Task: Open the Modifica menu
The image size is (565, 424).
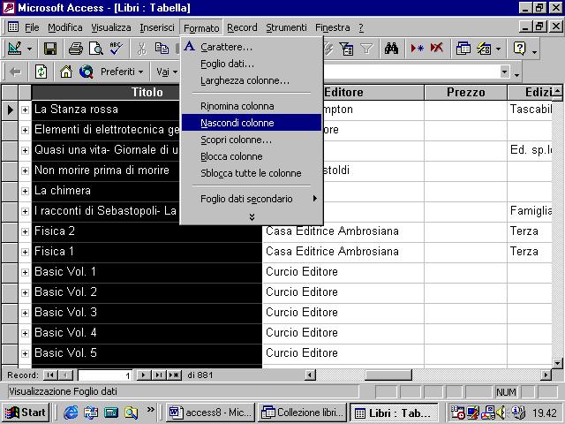Action: click(64, 27)
